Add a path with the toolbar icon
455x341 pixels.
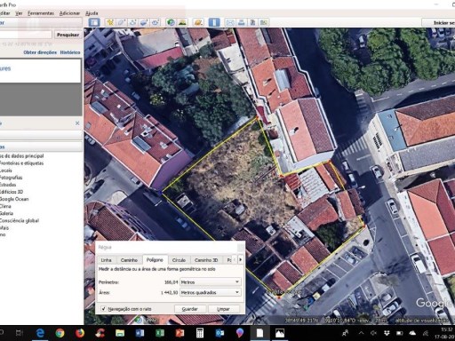[x=132, y=22]
